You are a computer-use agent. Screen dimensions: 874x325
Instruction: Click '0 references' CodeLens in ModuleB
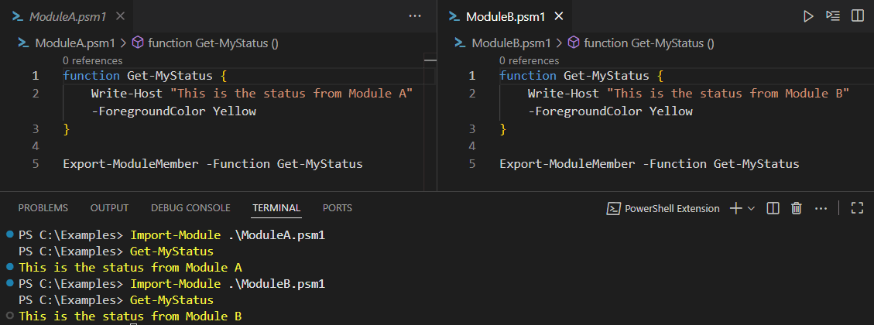point(529,60)
